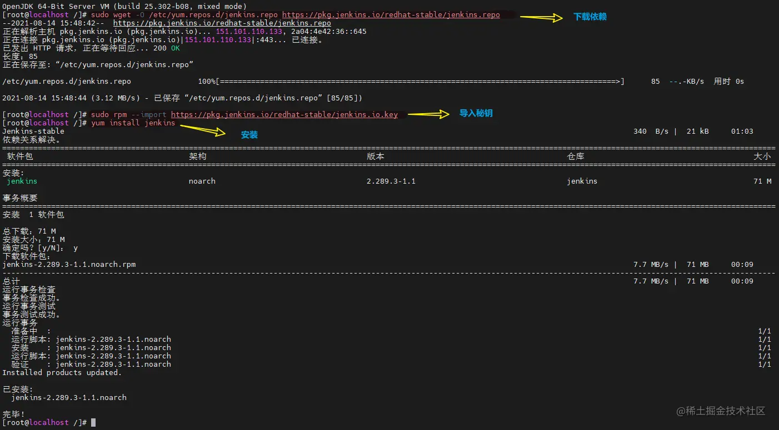Viewport: 779px width, 430px height.
Task: Click the jenkins.repo URL in wget command
Action: pyautogui.click(x=391, y=15)
